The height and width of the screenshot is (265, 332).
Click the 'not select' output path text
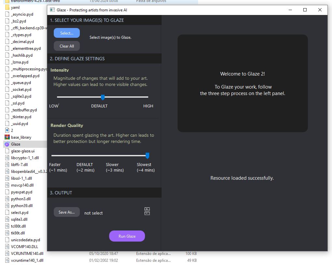[94, 213]
